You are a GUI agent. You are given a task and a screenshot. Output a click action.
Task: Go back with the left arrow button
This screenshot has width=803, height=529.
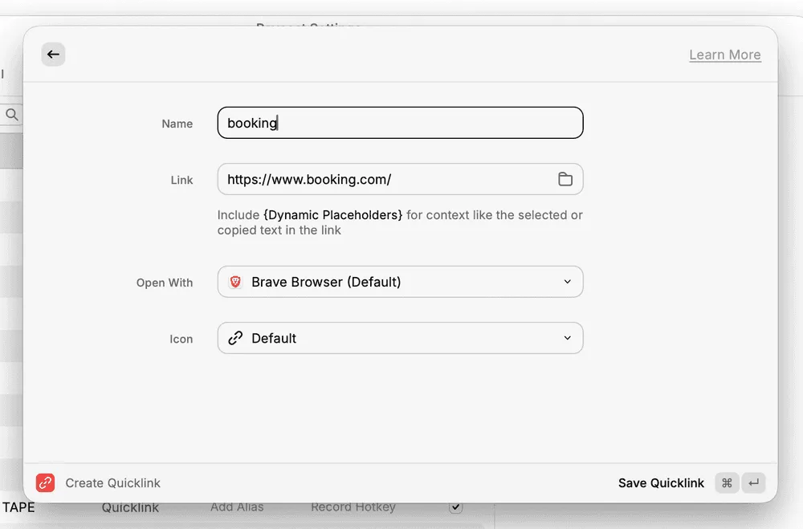click(53, 55)
